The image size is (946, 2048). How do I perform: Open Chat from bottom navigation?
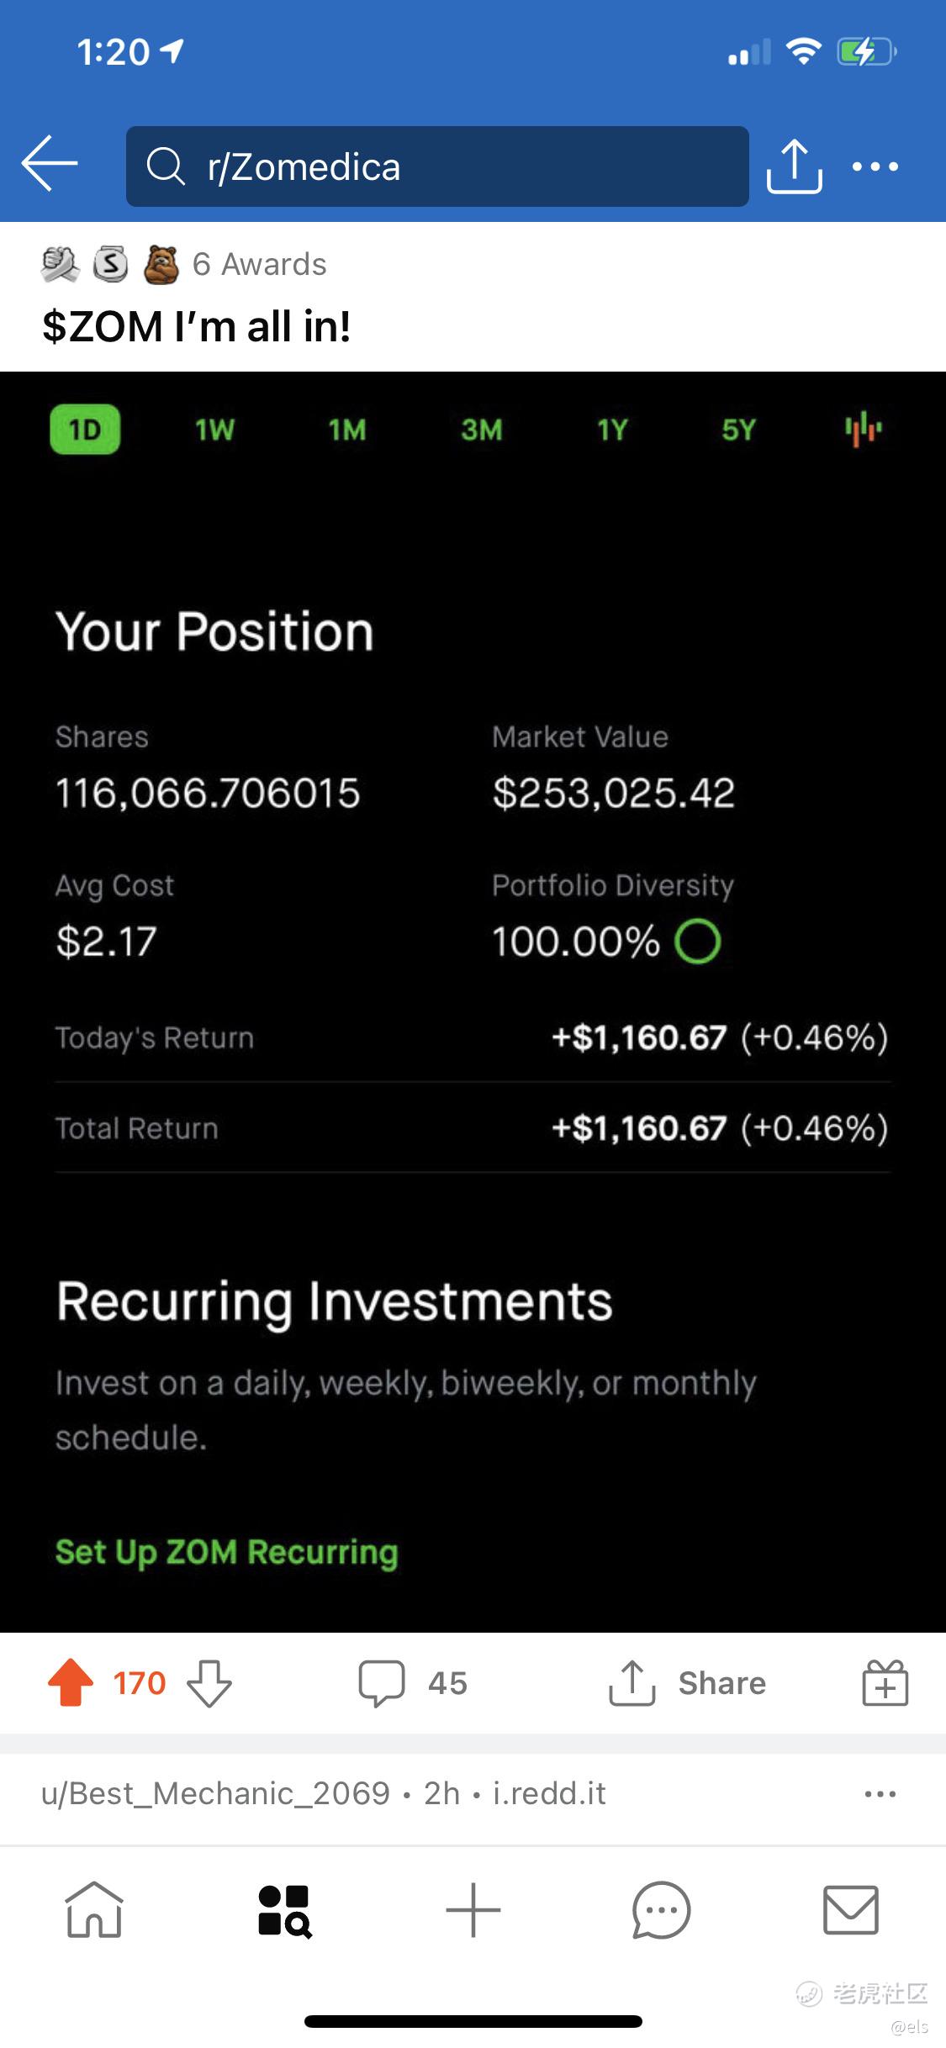click(662, 1910)
